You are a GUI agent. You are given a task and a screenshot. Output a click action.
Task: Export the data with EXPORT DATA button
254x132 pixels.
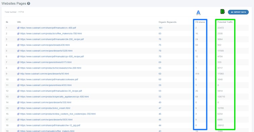click(238, 12)
